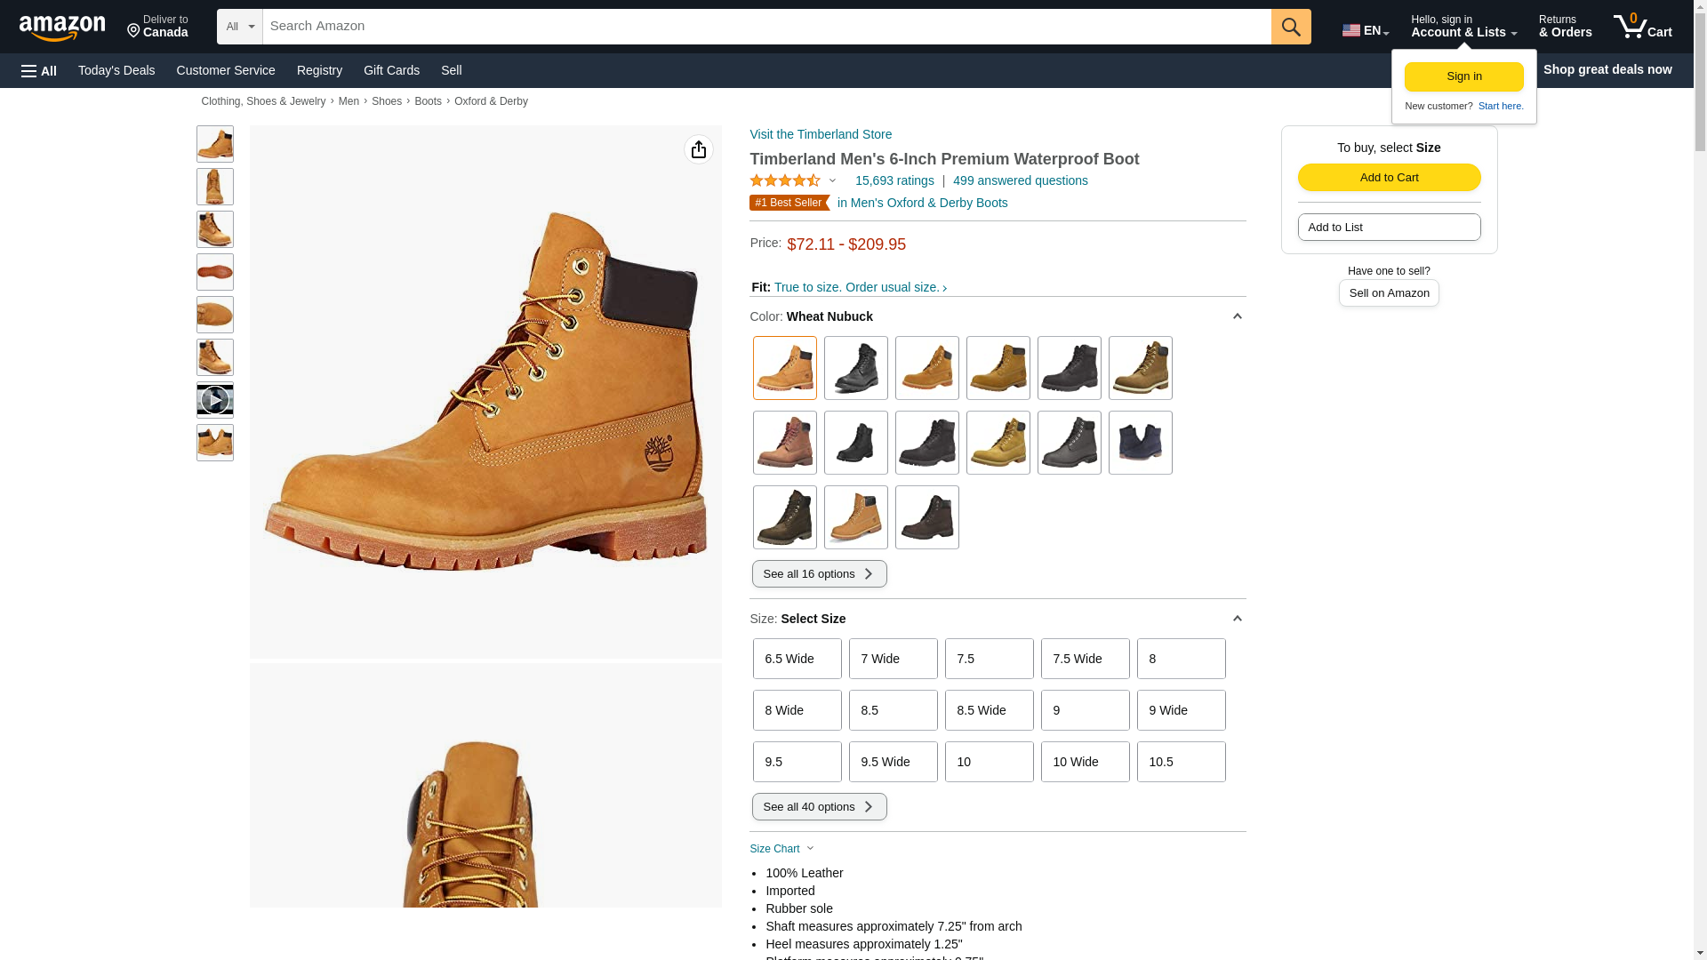Select the navy blue boot color swatch
Image resolution: width=1707 pixels, height=960 pixels.
tap(1140, 443)
